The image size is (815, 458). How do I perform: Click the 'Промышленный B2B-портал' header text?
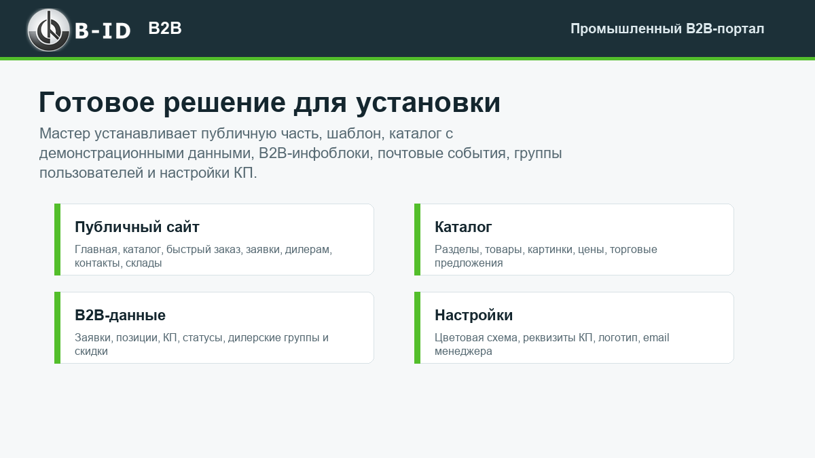tap(667, 28)
